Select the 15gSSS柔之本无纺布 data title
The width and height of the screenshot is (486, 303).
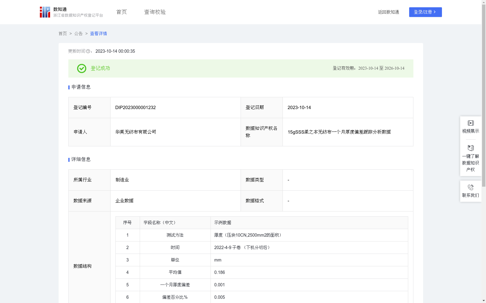pos(339,132)
